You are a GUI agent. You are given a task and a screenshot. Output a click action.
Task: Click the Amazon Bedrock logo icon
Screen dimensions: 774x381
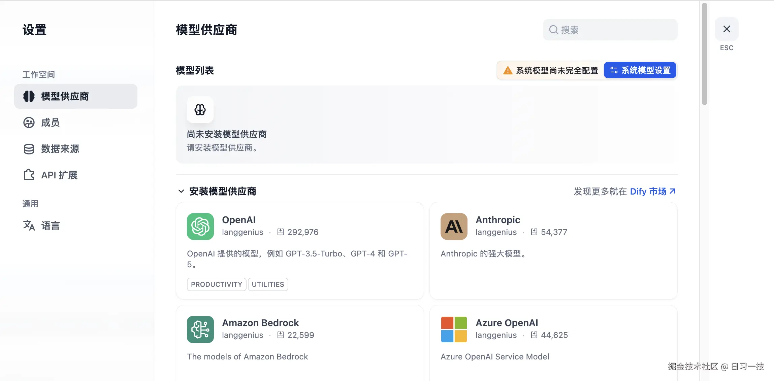[200, 329]
